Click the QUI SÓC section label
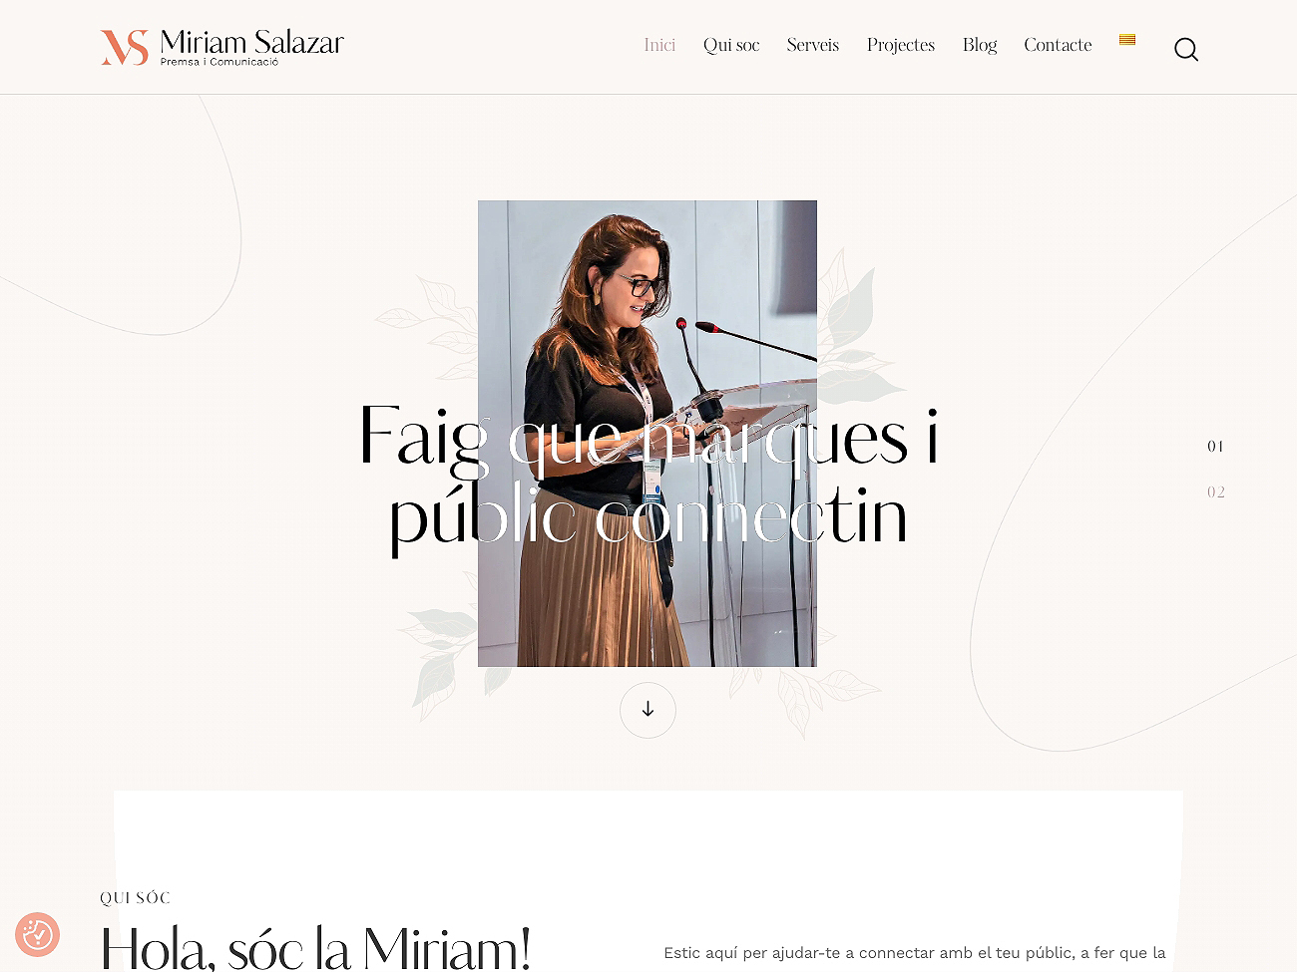 [x=135, y=897]
